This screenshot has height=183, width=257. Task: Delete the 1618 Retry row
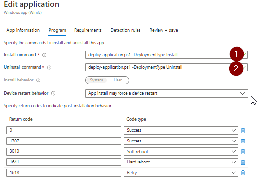point(243,173)
